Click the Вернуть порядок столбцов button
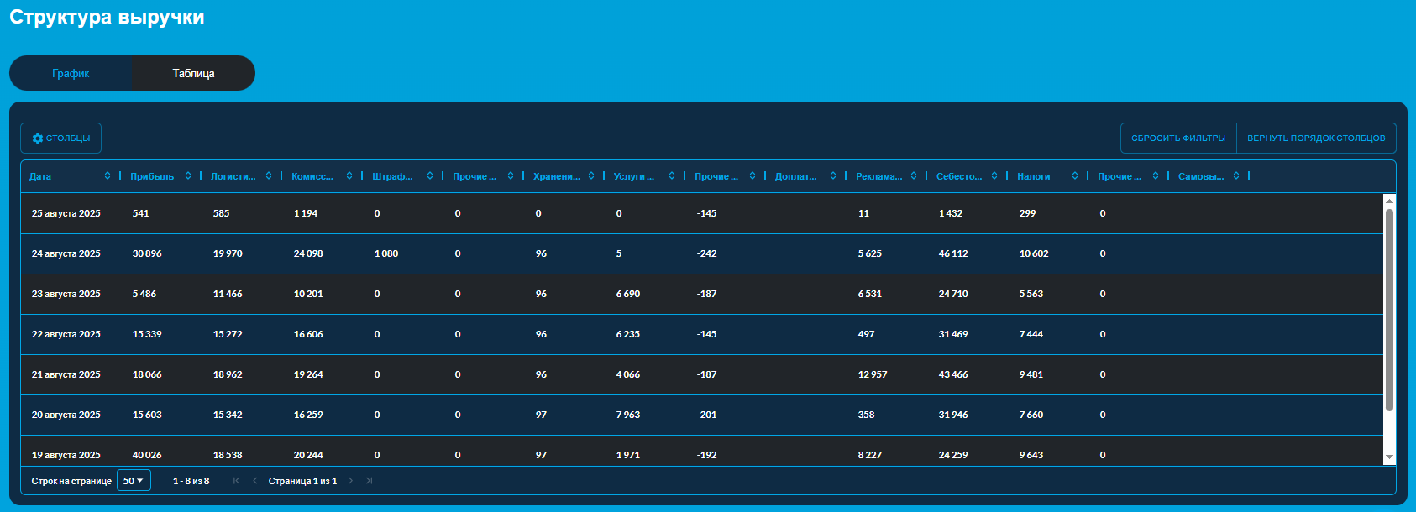The height and width of the screenshot is (512, 1416). click(1316, 138)
